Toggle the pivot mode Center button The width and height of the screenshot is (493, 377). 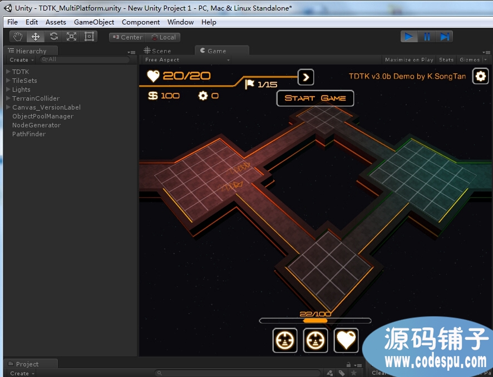coord(127,37)
